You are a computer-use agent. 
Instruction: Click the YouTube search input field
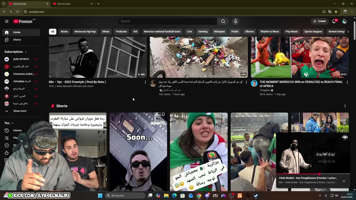click(167, 21)
